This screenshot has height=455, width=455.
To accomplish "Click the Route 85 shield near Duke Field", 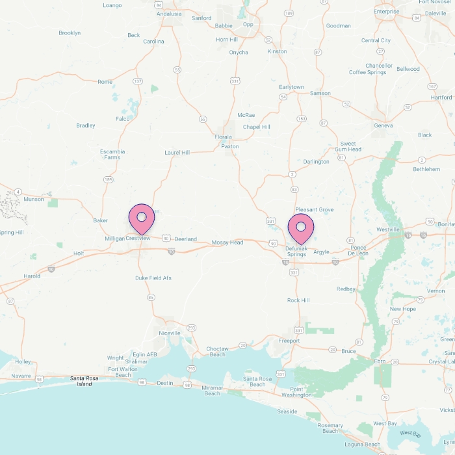I will pos(151,298).
